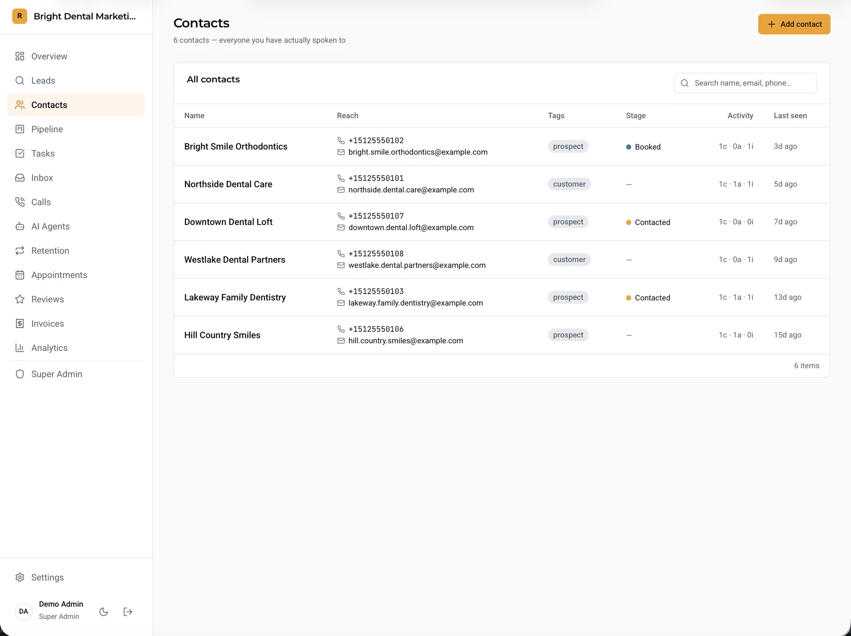Click the AI Agents robot icon
Image resolution: width=851 pixels, height=636 pixels.
20,226
